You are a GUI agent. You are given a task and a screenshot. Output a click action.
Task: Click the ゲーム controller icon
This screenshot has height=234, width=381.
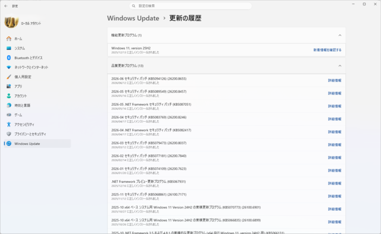[x=9, y=115]
